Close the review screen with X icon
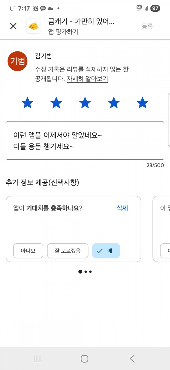 [x=13, y=26]
